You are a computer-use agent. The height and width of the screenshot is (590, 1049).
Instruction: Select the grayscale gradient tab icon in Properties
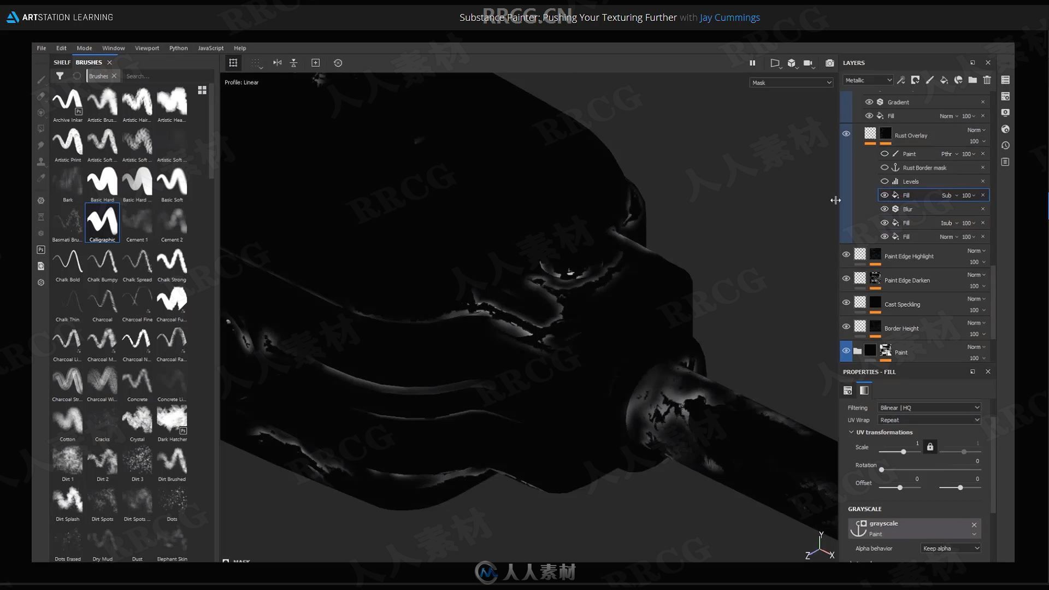point(864,390)
